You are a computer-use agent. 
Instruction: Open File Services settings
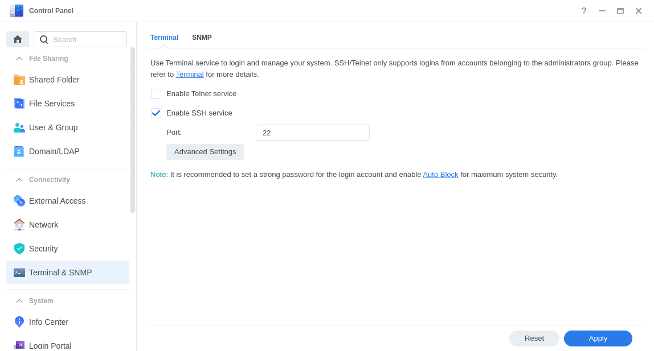tap(52, 104)
